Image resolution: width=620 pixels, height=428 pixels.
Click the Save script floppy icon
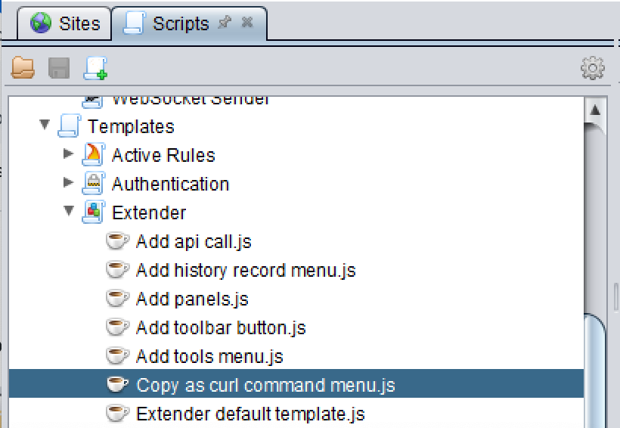point(59,67)
